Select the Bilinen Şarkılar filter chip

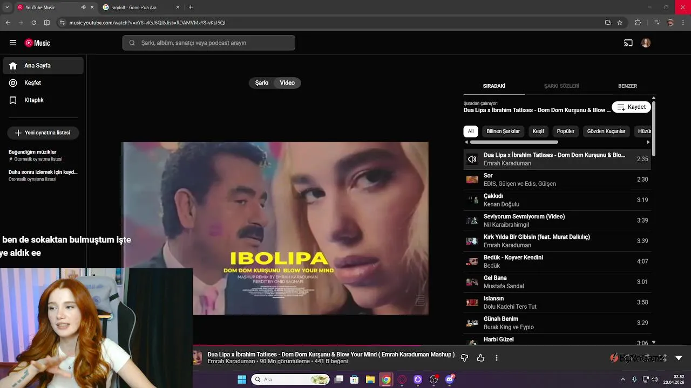tap(503, 131)
